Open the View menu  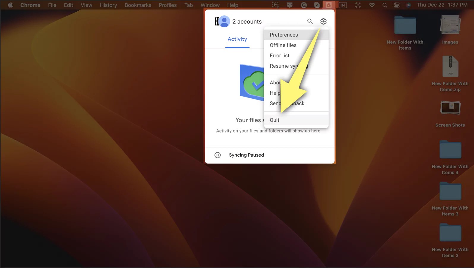pos(86,5)
